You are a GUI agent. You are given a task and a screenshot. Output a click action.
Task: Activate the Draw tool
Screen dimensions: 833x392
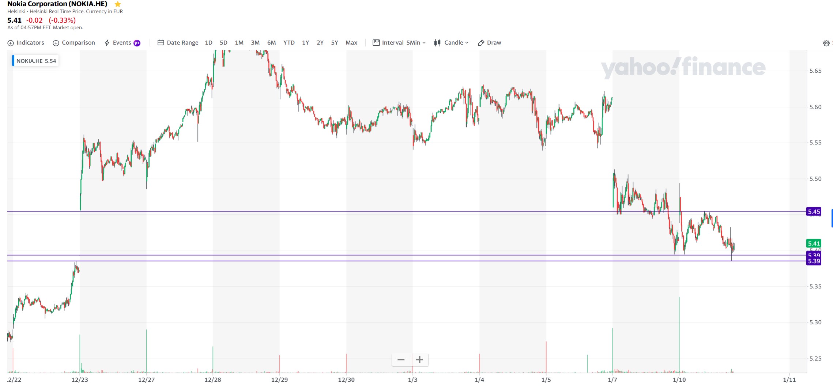click(490, 43)
